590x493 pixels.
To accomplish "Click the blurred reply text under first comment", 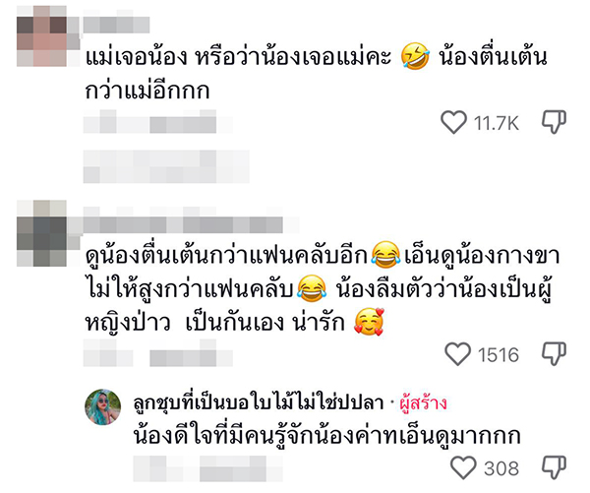I will click(158, 122).
